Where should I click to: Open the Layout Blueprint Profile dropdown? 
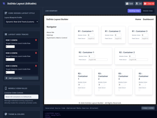[21, 22]
